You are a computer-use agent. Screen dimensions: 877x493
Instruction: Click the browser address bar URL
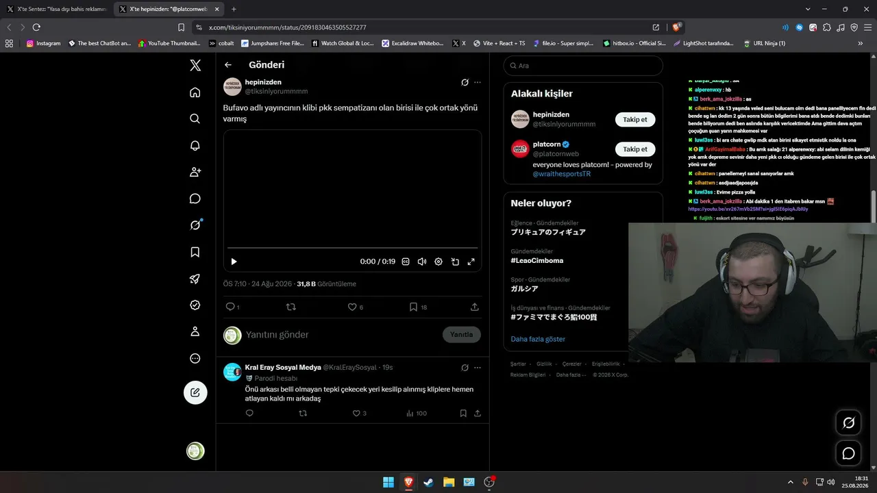(x=287, y=27)
